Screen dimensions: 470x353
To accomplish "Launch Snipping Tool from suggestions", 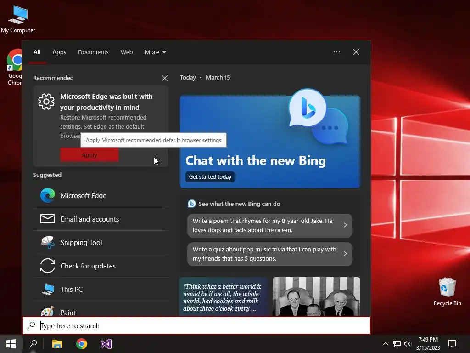I will (x=101, y=243).
